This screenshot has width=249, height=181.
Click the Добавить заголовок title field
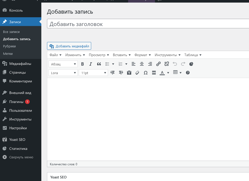click(x=147, y=24)
